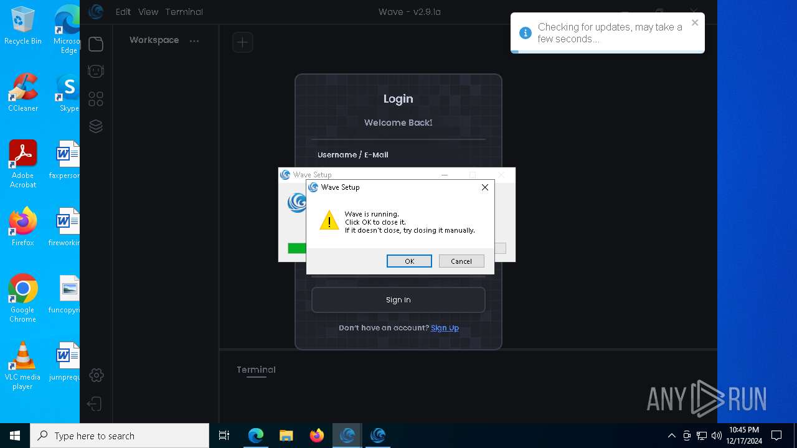This screenshot has width=797, height=448.
Task: Click the warning icon in setup dialog
Action: (x=329, y=220)
